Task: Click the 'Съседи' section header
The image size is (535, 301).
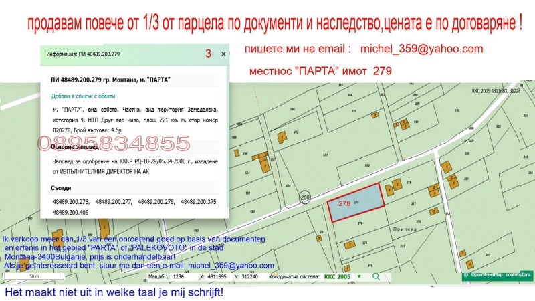Action: coord(61,188)
